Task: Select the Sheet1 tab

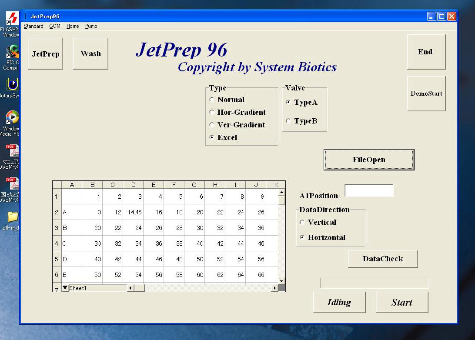Action: pyautogui.click(x=78, y=288)
